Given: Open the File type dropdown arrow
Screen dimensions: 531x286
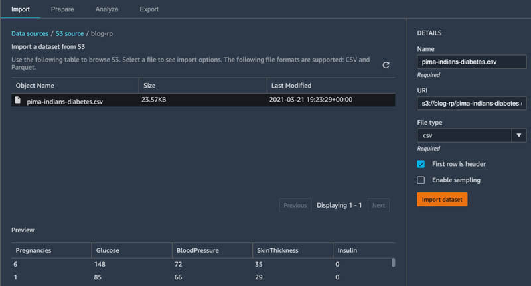Looking at the screenshot, I should pyautogui.click(x=519, y=135).
